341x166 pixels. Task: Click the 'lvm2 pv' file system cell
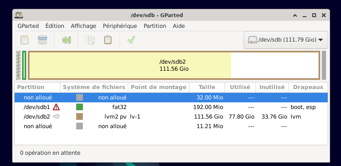point(115,116)
